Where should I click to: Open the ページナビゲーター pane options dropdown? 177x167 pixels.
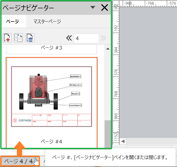(93, 8)
